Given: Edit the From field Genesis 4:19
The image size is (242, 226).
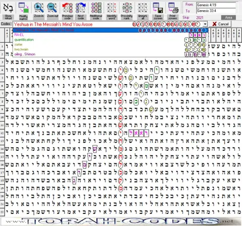Looking at the screenshot, I should tap(216, 5).
